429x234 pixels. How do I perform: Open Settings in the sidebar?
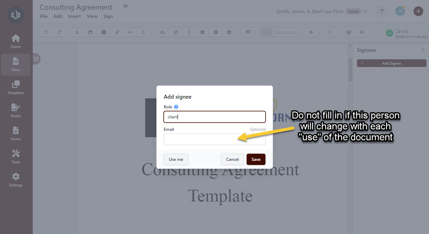[16, 180]
